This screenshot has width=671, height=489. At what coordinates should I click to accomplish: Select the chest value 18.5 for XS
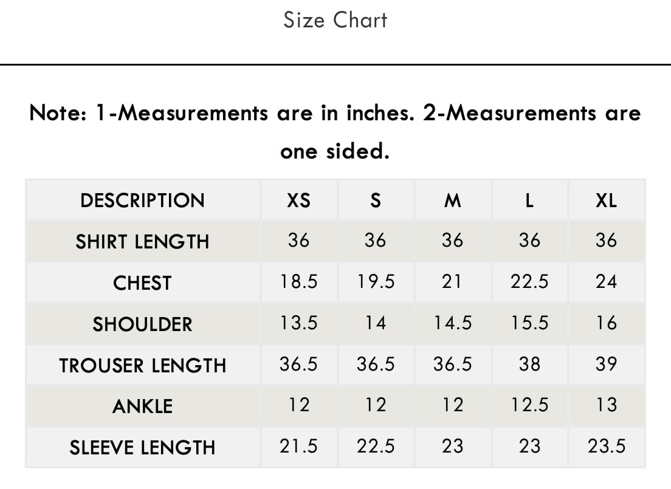298,281
